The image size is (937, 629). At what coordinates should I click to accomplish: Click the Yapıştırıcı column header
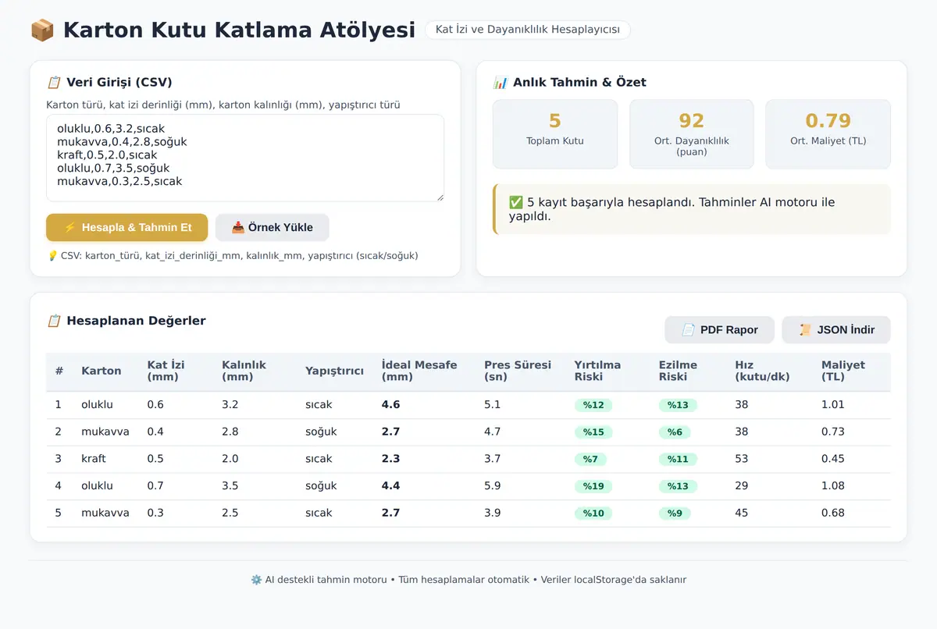click(x=334, y=371)
